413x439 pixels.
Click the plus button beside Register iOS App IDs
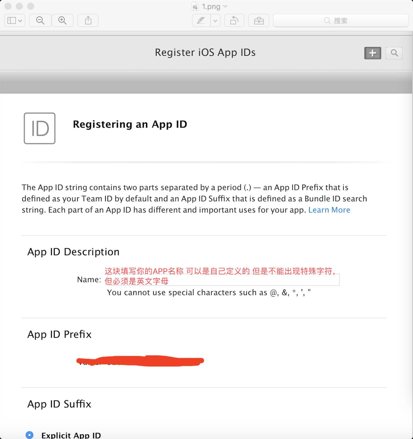click(x=372, y=53)
